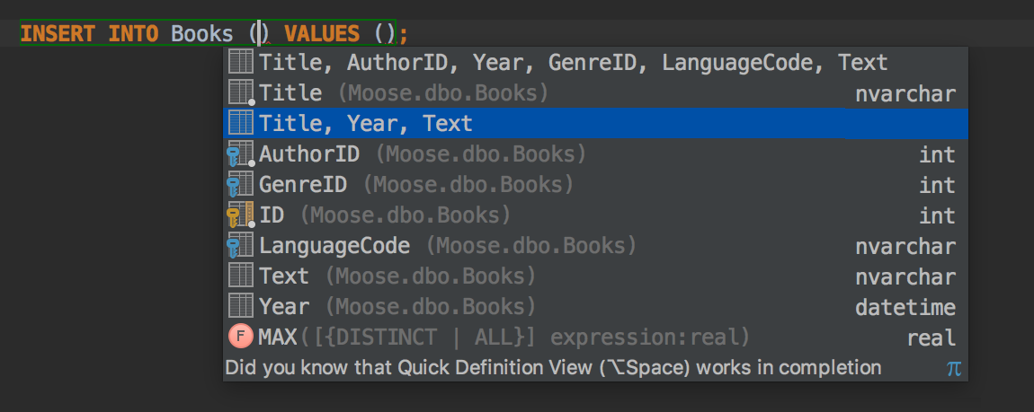Click the column icon beside Year
The height and width of the screenshot is (412, 1034).
click(241, 307)
